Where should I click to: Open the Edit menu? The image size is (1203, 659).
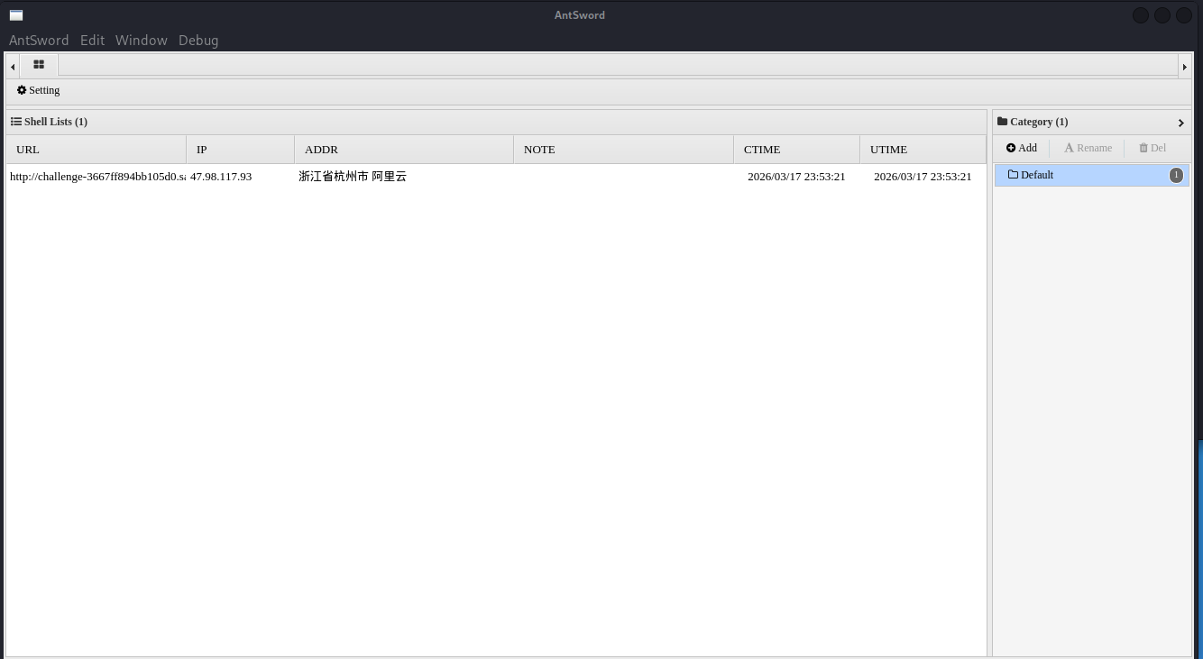coord(92,40)
